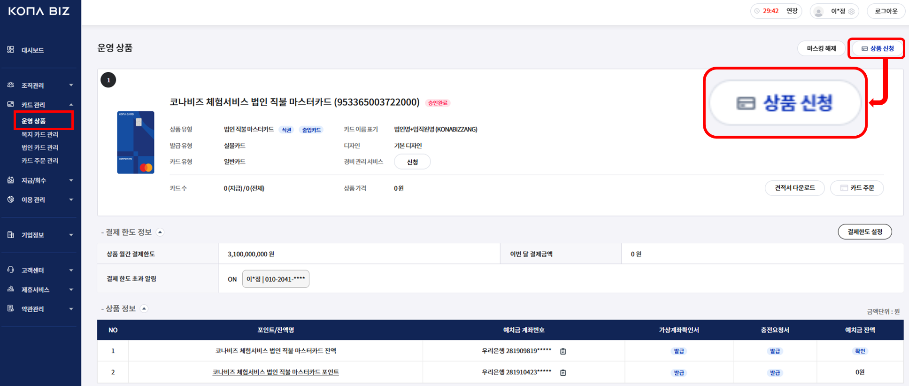Screen dimensions: 909x386
Task: Click the 0(지급)/0(전체) card count value
Action: point(244,188)
